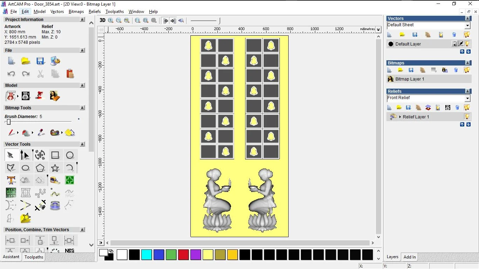
Task: Open the Toolpaths menu
Action: [114, 12]
